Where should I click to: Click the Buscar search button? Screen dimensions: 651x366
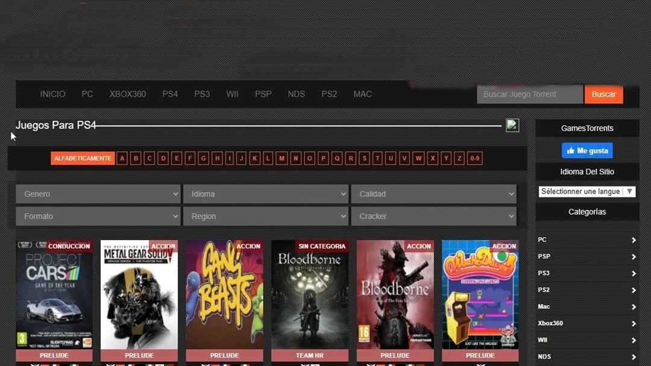[x=603, y=95]
